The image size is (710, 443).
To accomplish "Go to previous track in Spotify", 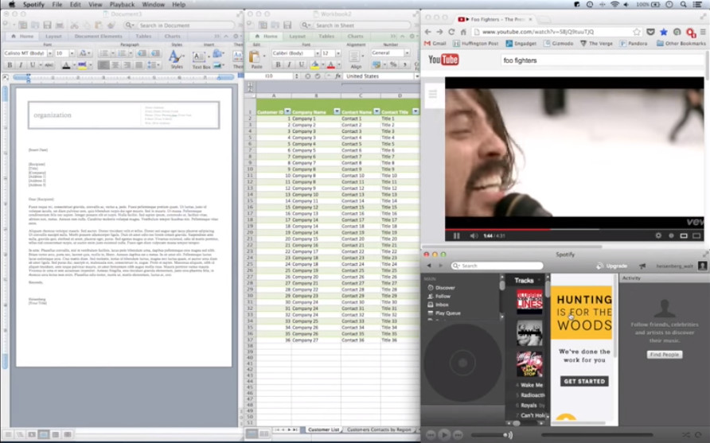I will 430,435.
